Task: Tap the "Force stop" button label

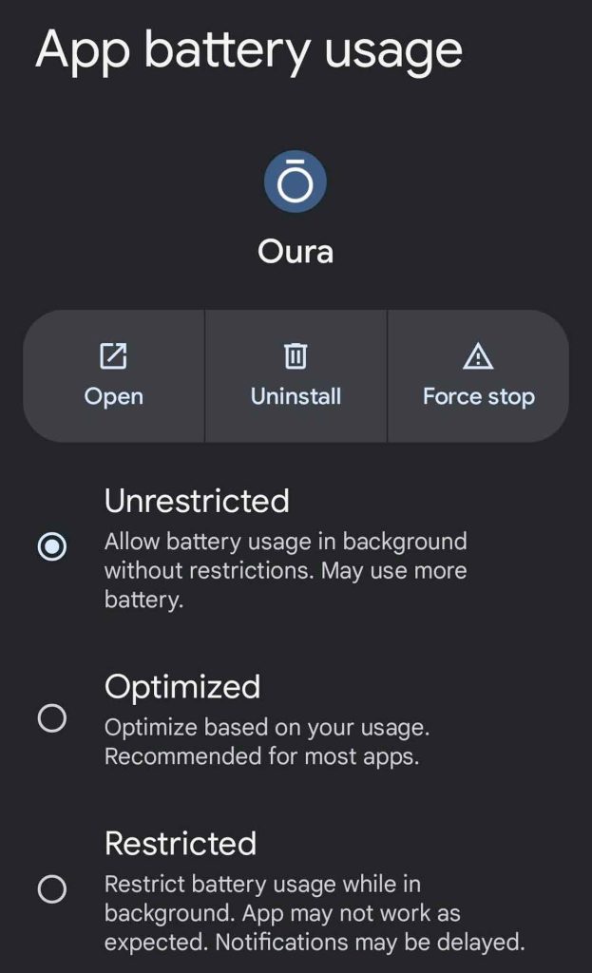Action: (478, 396)
